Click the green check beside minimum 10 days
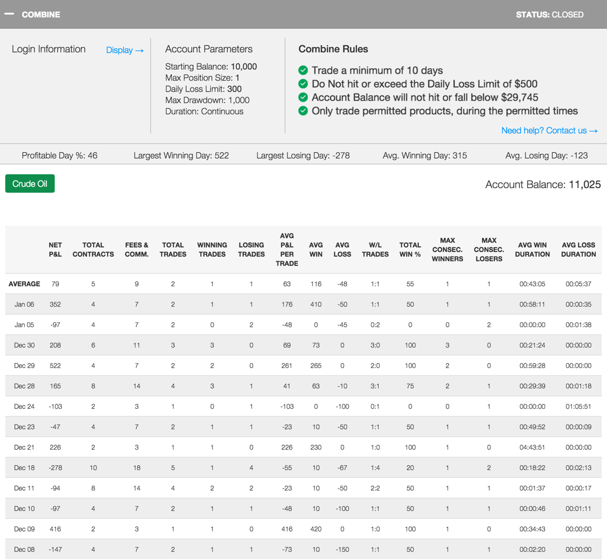 303,70
